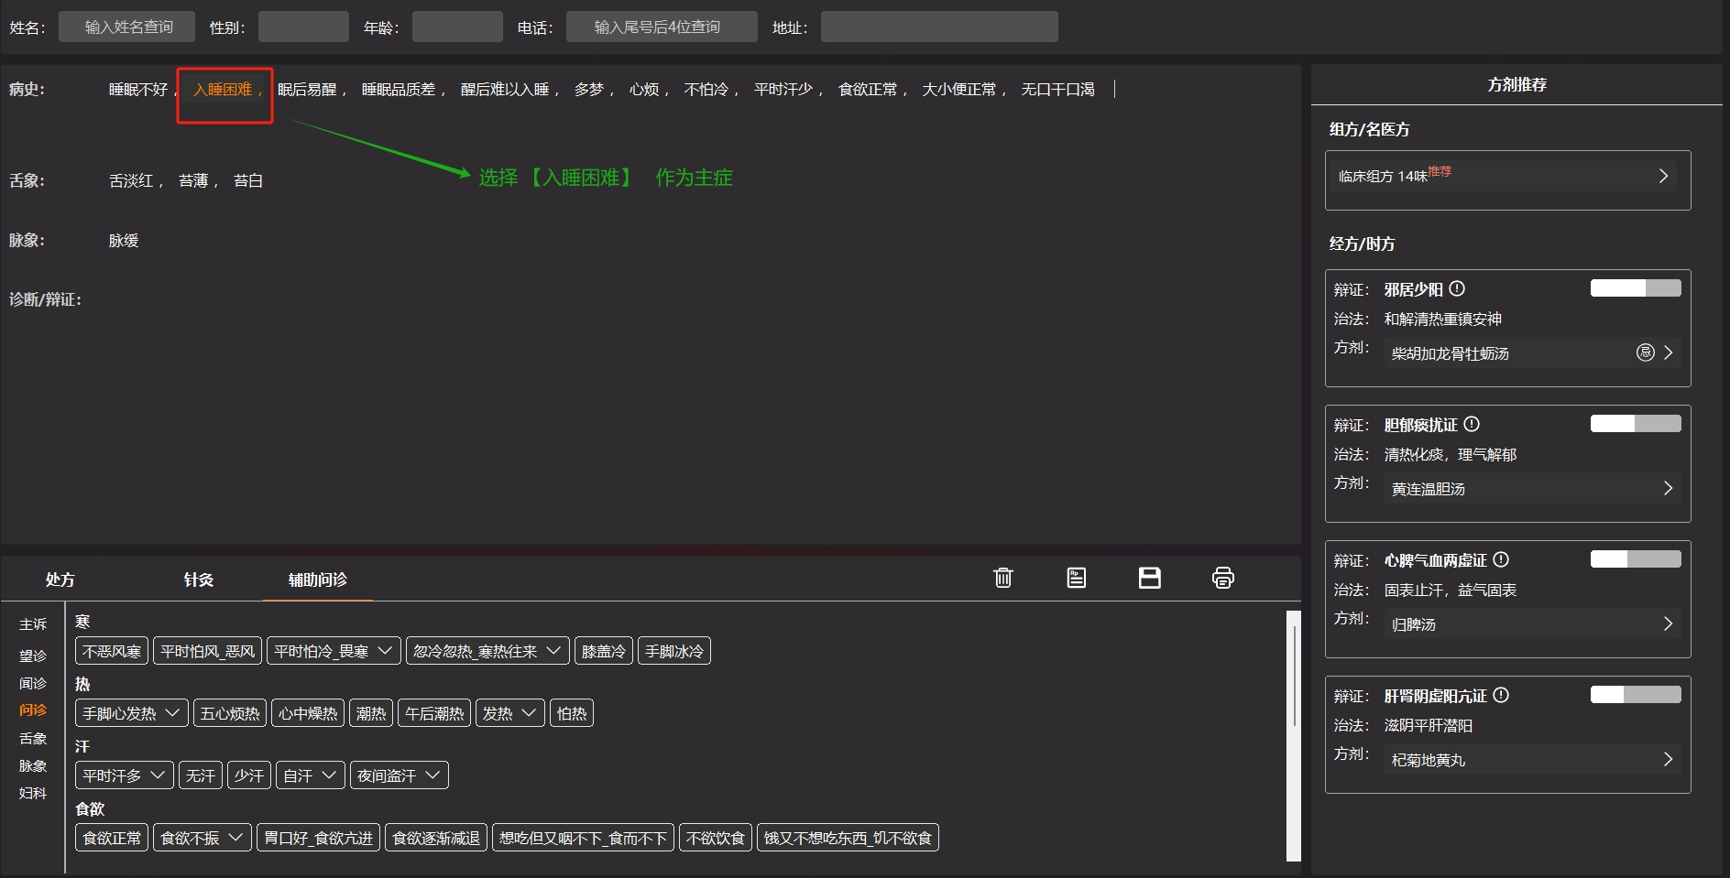Screen dimensions: 1730x878
Task: Toggle the 五心烦热 symptom tag
Action: [x=230, y=713]
